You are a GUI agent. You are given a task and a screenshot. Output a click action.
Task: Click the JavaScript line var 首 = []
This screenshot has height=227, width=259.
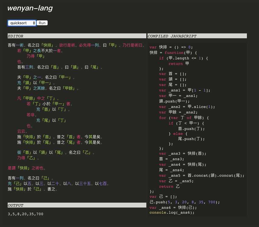[x=173, y=74]
